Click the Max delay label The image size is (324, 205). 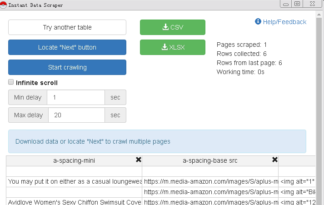click(28, 115)
